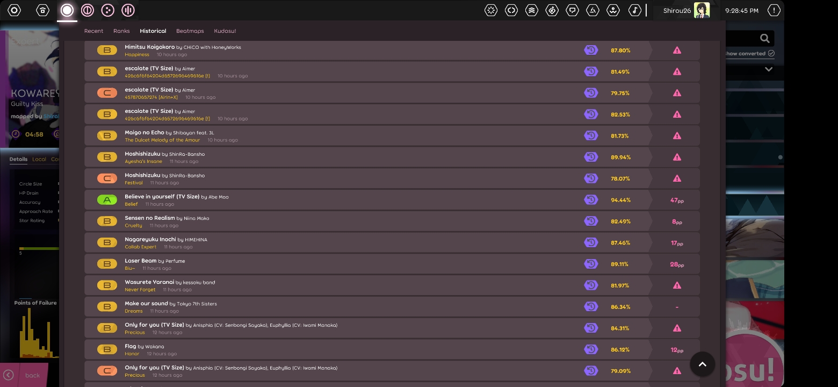This screenshot has height=387, width=838.
Task: Open the now playing music note icon
Action: [x=635, y=10]
